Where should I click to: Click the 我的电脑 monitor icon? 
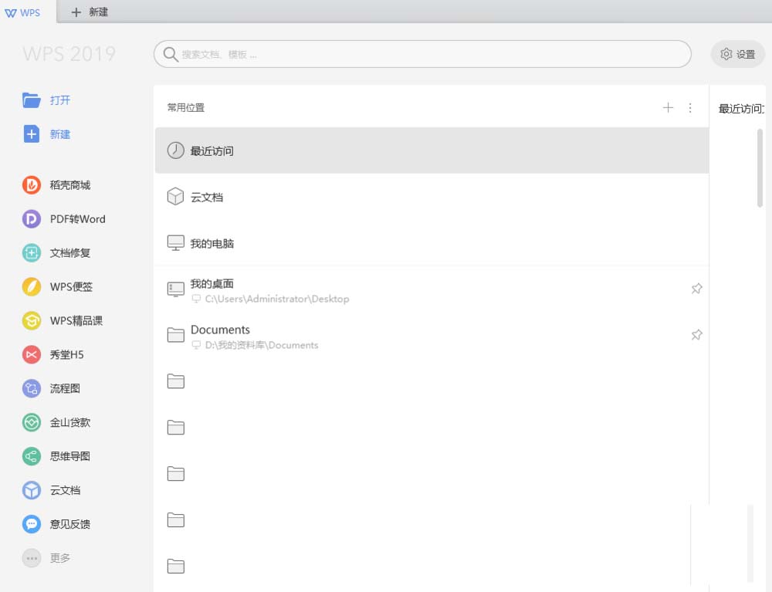[176, 242]
